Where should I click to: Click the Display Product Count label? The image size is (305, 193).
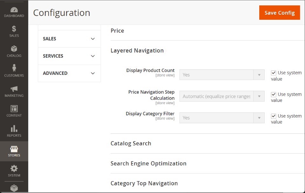tap(150, 70)
